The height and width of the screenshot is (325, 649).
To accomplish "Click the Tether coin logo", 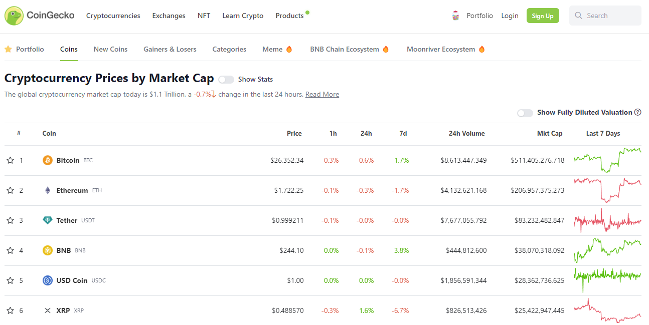I will point(48,220).
